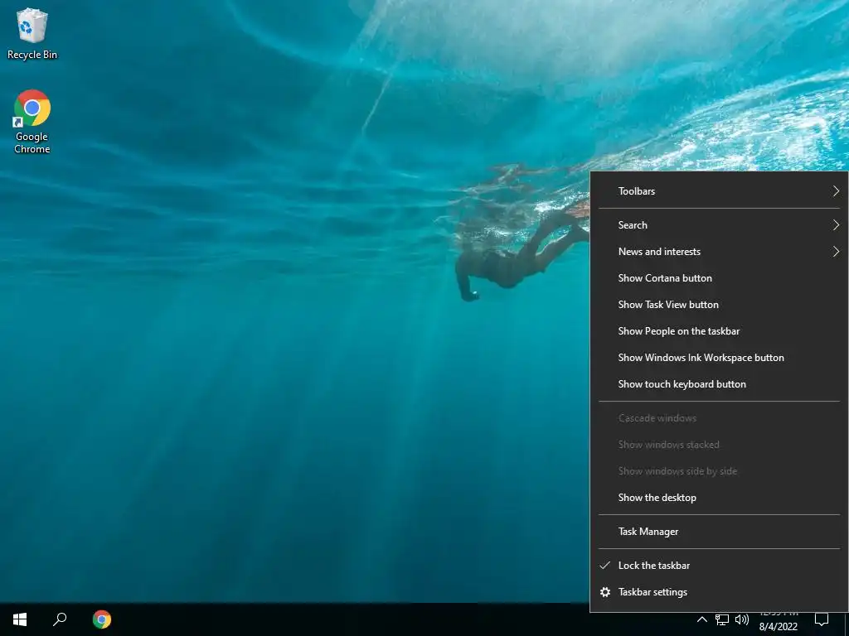
Task: Open the Windows Start menu
Action: [20, 619]
